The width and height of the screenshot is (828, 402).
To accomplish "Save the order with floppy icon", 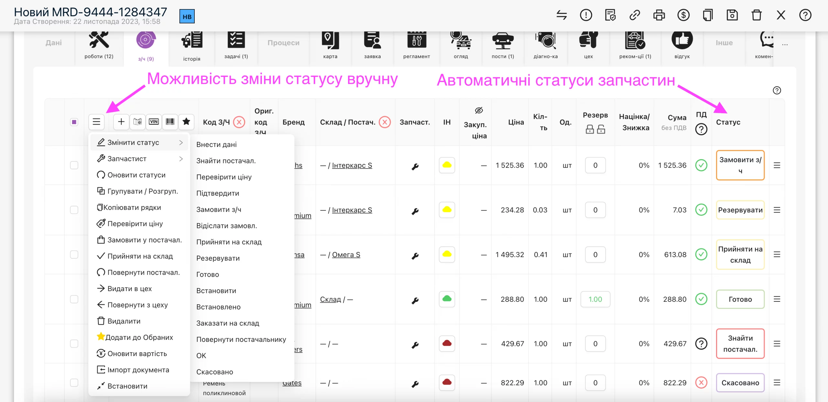I will click(732, 15).
